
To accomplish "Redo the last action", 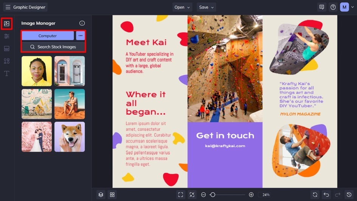I will (338, 195).
